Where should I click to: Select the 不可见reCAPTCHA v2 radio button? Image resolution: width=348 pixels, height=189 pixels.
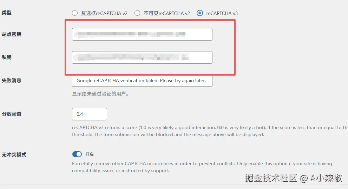pos(137,13)
